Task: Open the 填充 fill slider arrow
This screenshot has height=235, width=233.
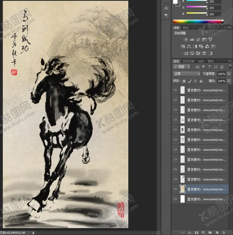Action: coord(229,81)
